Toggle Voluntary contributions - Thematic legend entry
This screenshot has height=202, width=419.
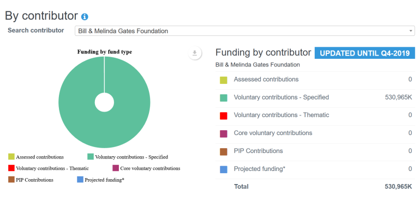(x=49, y=168)
